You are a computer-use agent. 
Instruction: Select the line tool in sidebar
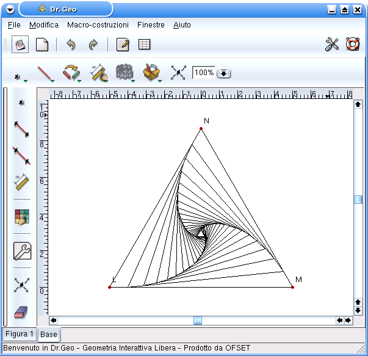[21, 156]
